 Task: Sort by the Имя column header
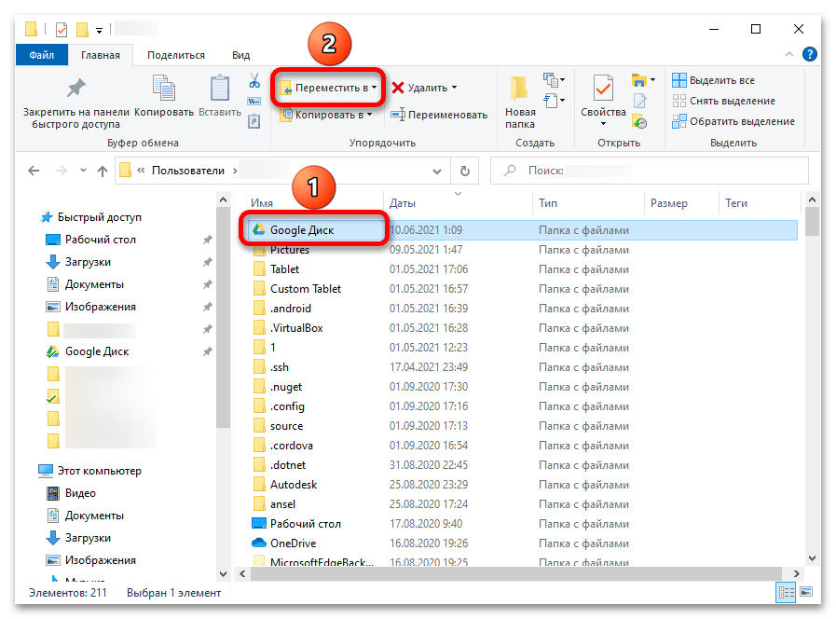[262, 203]
